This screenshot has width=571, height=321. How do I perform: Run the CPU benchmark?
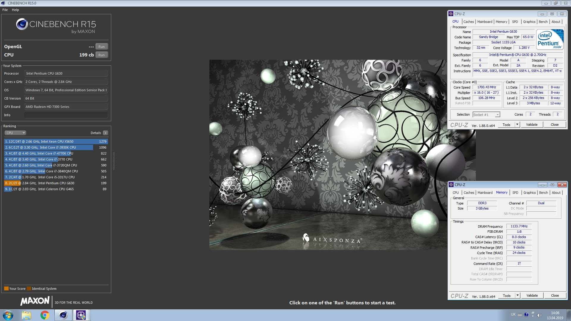101,55
